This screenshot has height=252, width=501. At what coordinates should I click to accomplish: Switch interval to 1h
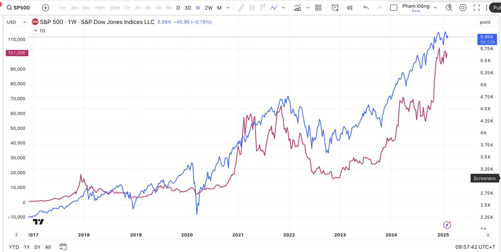pyautogui.click(x=127, y=8)
